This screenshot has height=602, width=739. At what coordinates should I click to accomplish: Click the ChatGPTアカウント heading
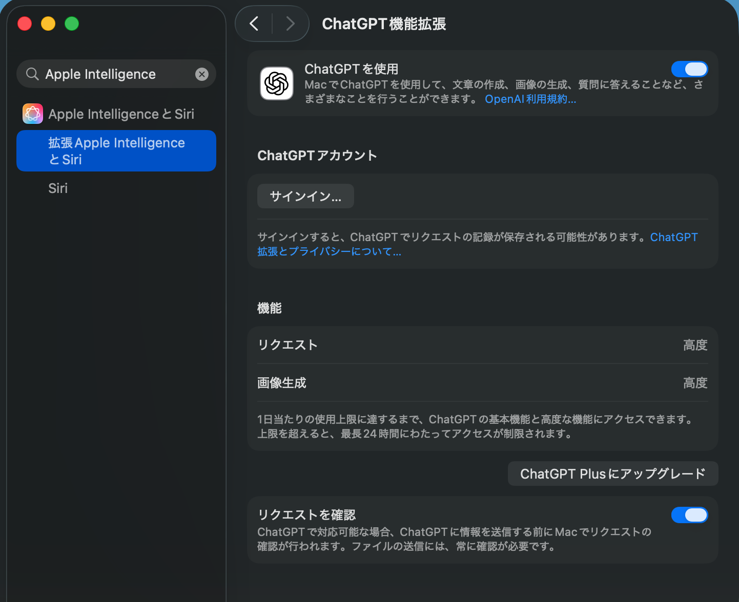317,156
